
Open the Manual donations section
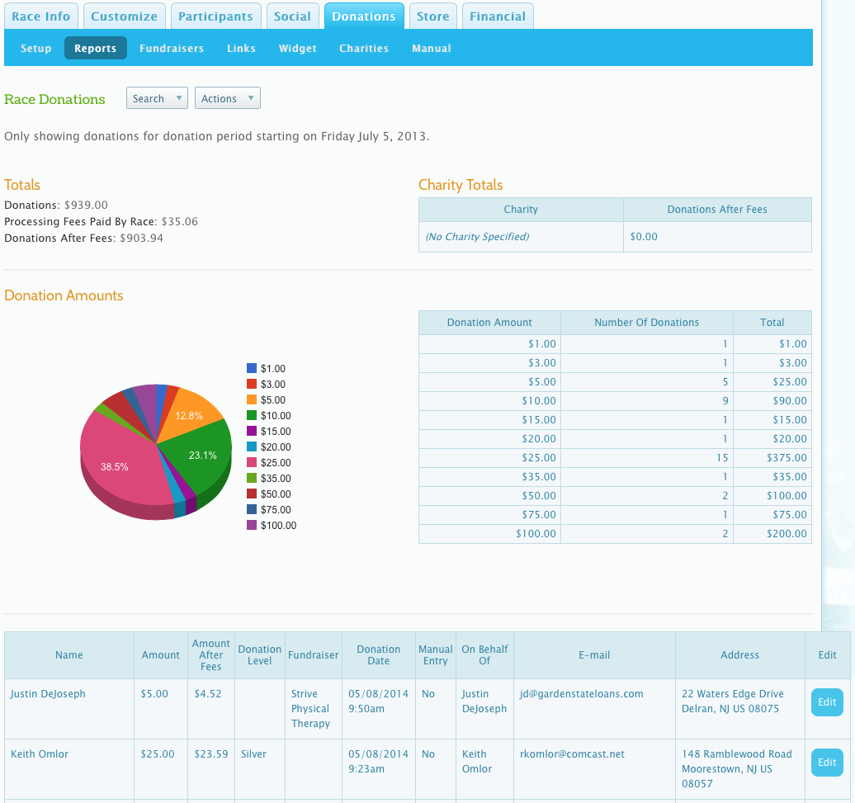431,48
